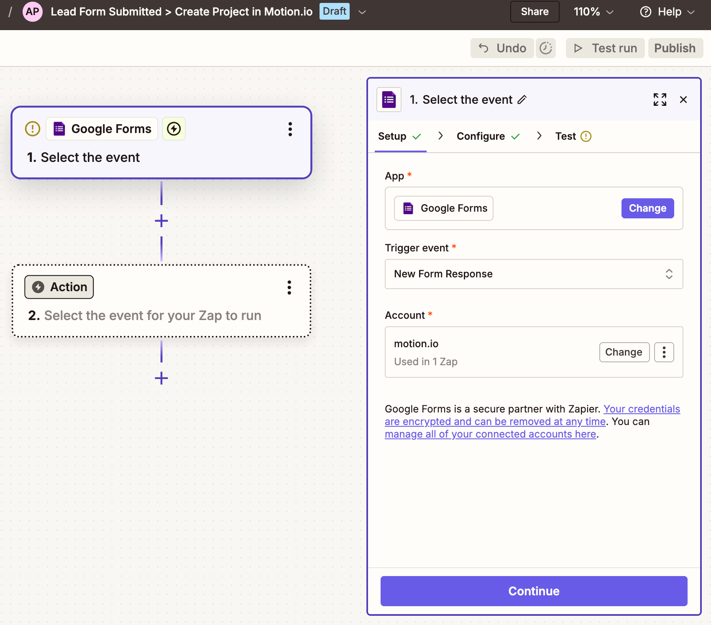
Task: Open the credentials encryption info link
Action: point(532,415)
